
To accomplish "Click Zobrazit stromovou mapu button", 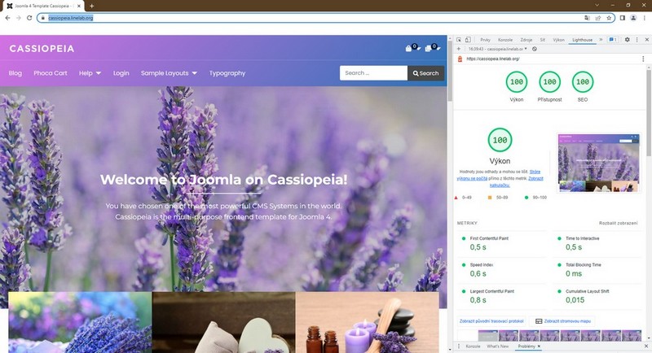I will 562,321.
